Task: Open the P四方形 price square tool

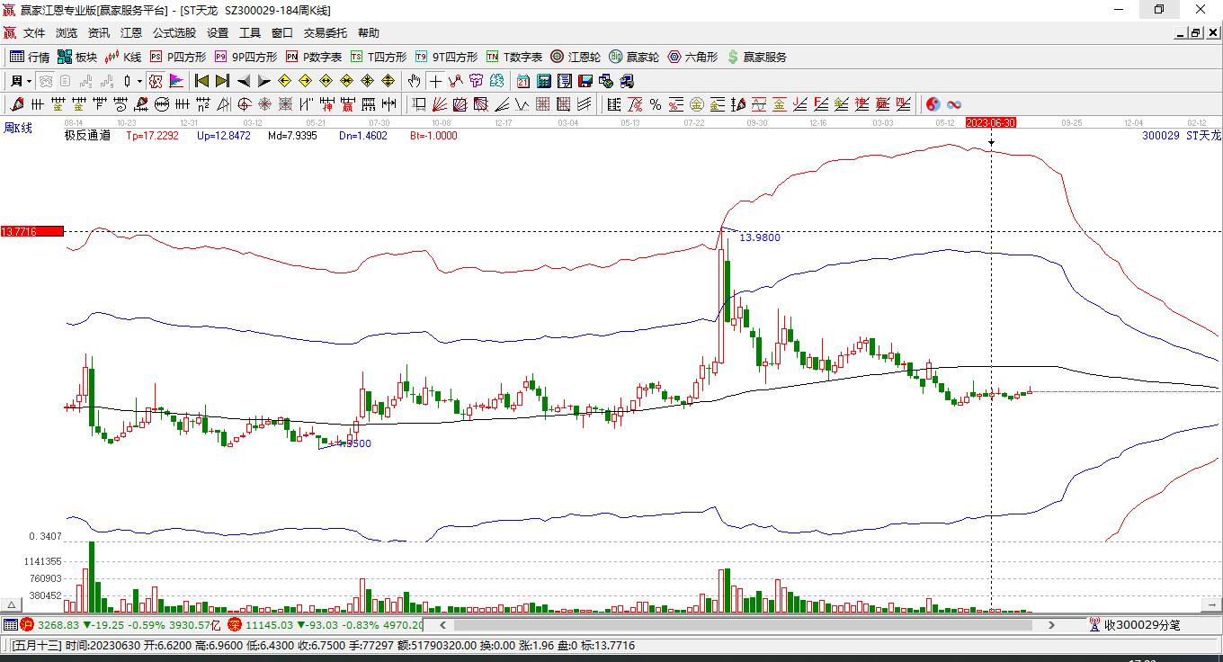Action: (178, 57)
